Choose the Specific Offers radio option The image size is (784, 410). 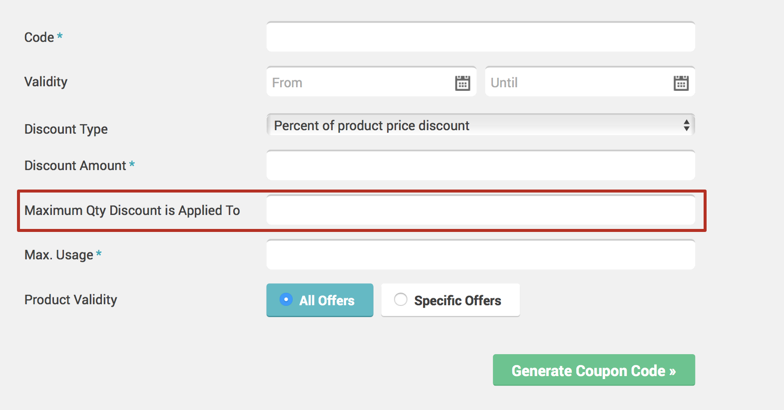point(450,300)
